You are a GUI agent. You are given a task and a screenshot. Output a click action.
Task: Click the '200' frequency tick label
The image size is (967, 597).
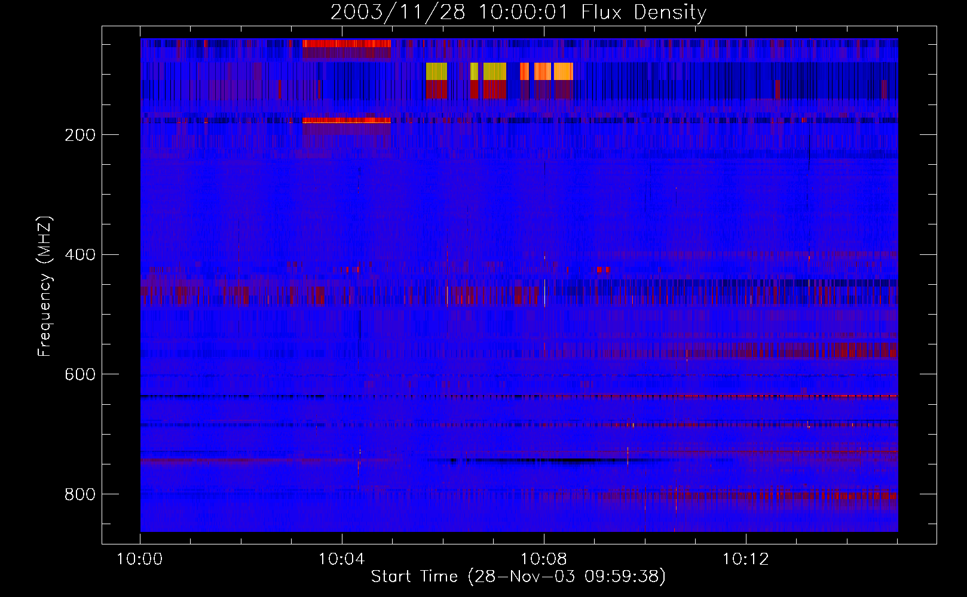[80, 135]
